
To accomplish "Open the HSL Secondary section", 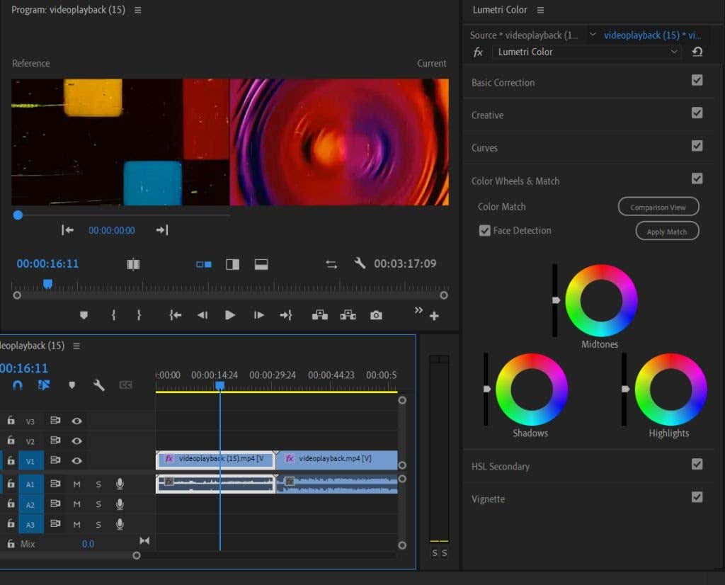I will pos(501,466).
